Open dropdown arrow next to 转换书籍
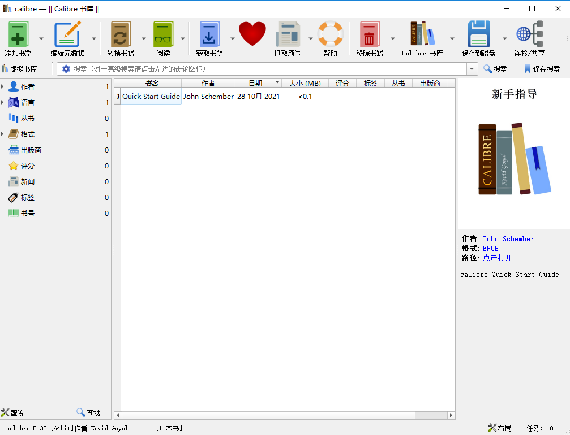Viewport: 570px width, 435px height. pos(144,38)
